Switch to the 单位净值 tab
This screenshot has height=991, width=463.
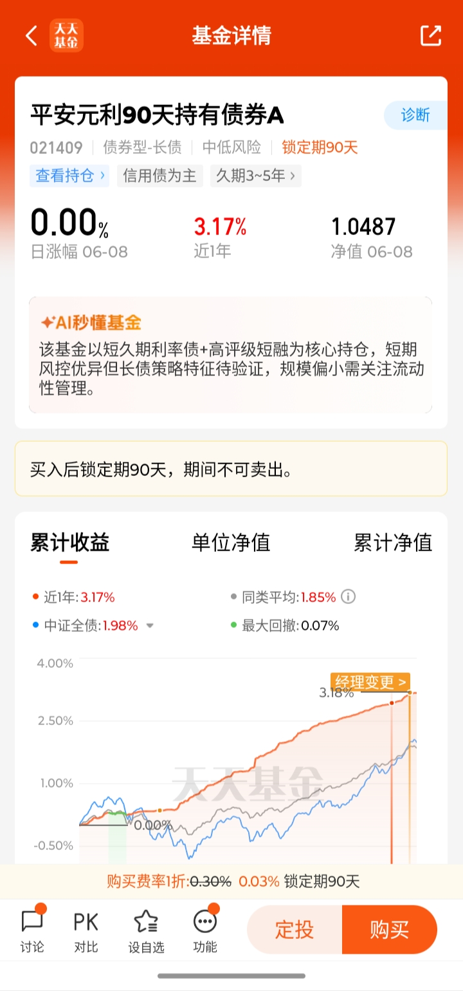[231, 542]
